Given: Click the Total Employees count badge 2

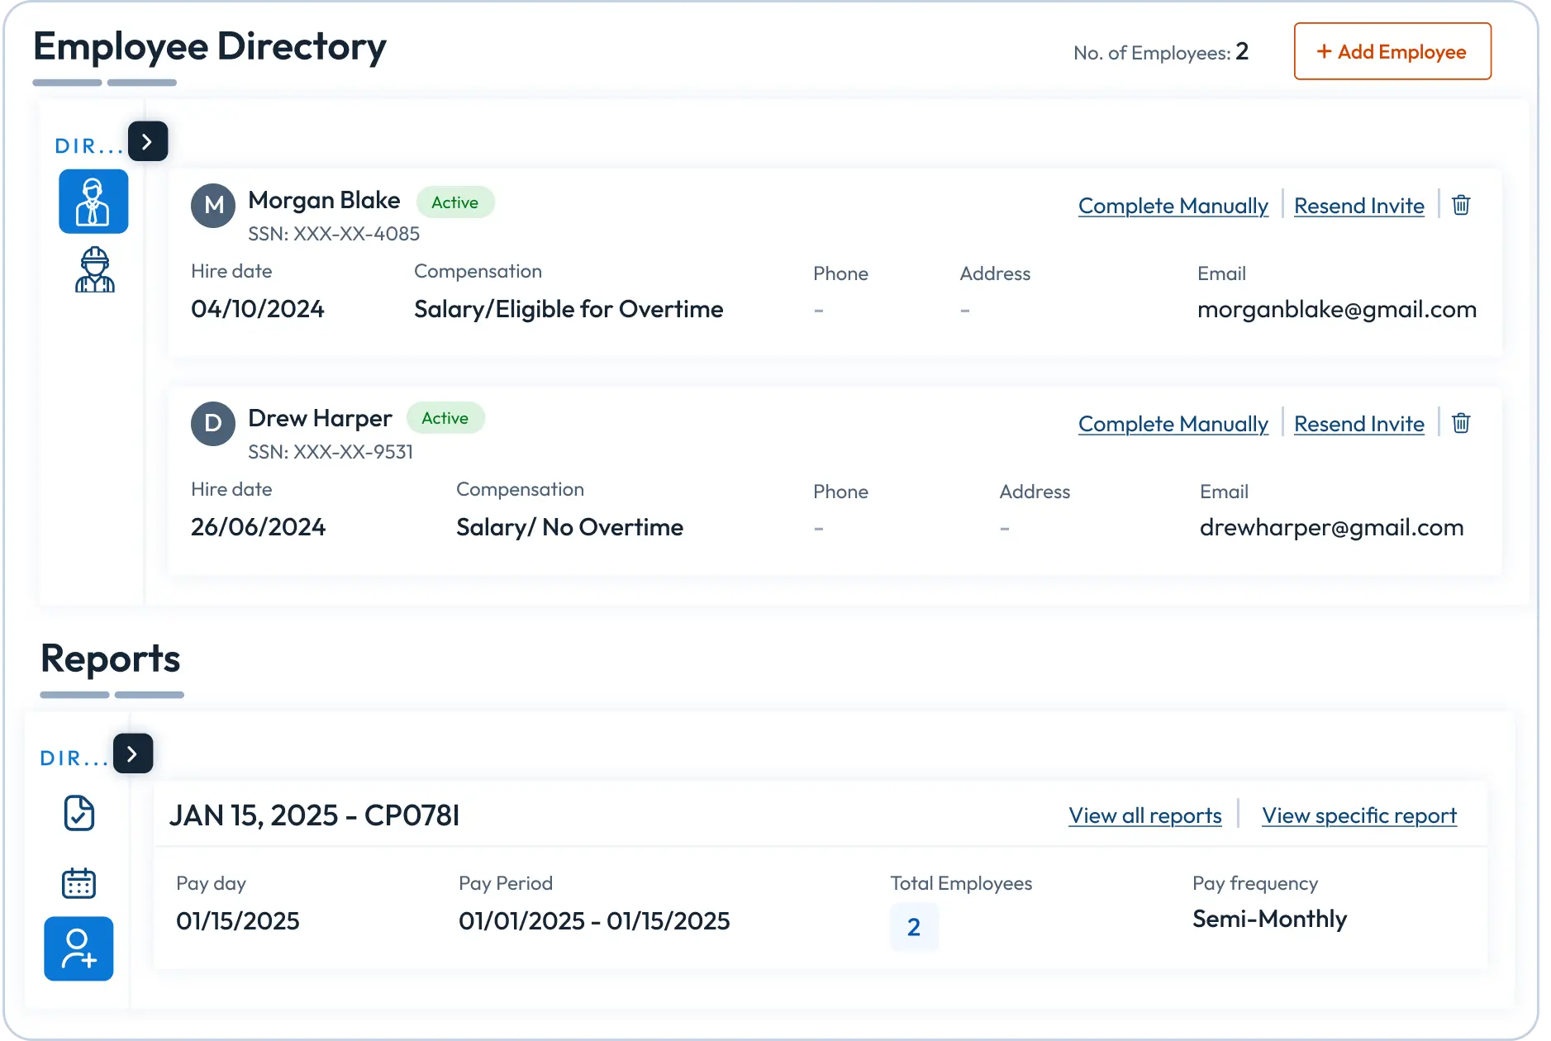Looking at the screenshot, I should pyautogui.click(x=914, y=927).
